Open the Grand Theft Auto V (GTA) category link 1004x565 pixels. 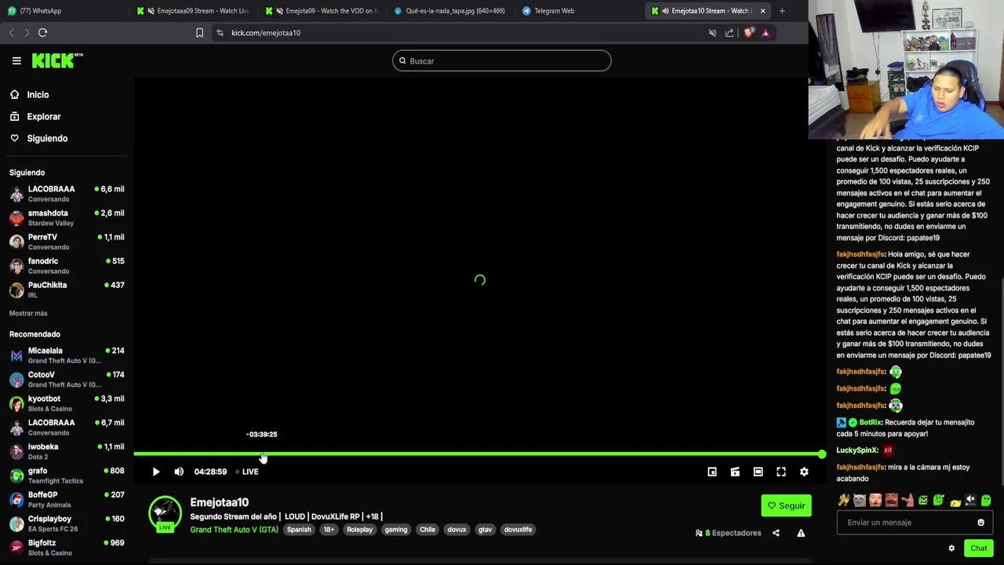coord(234,530)
